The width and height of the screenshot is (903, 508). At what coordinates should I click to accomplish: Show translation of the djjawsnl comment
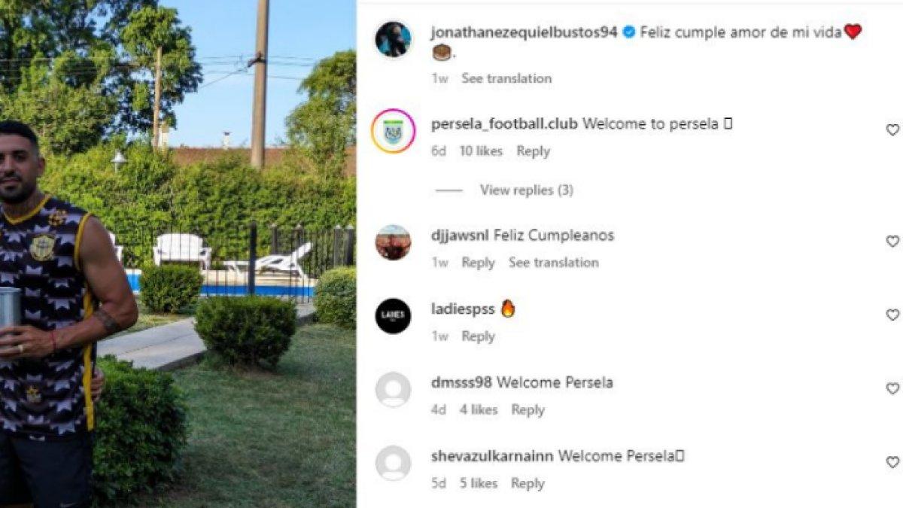pyautogui.click(x=554, y=263)
